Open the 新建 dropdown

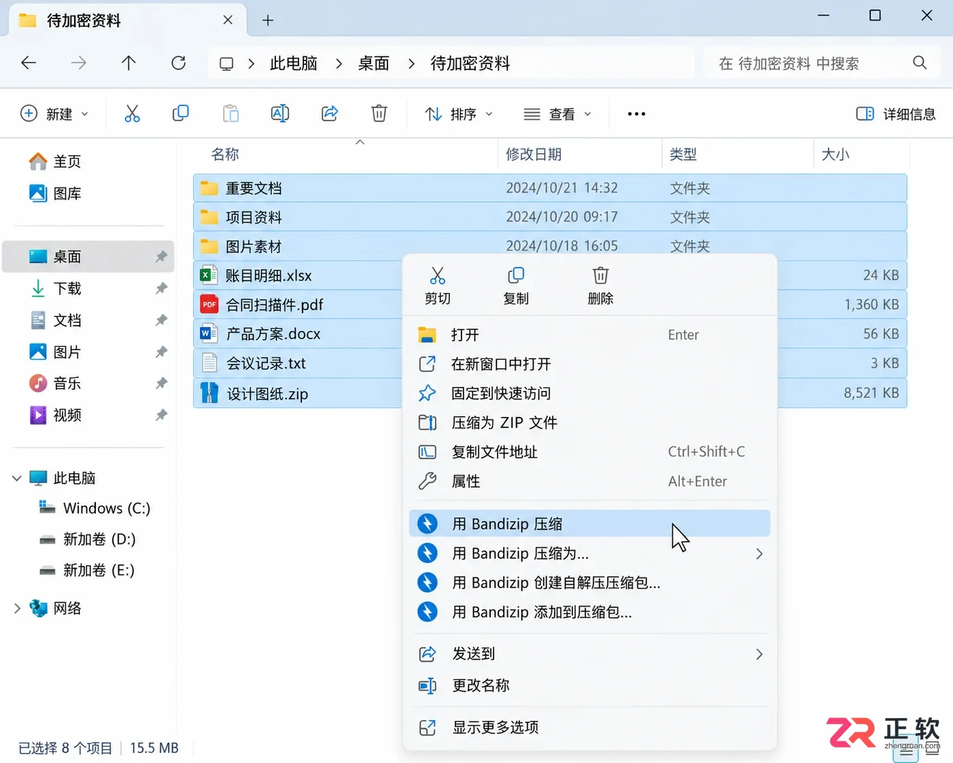pos(55,114)
